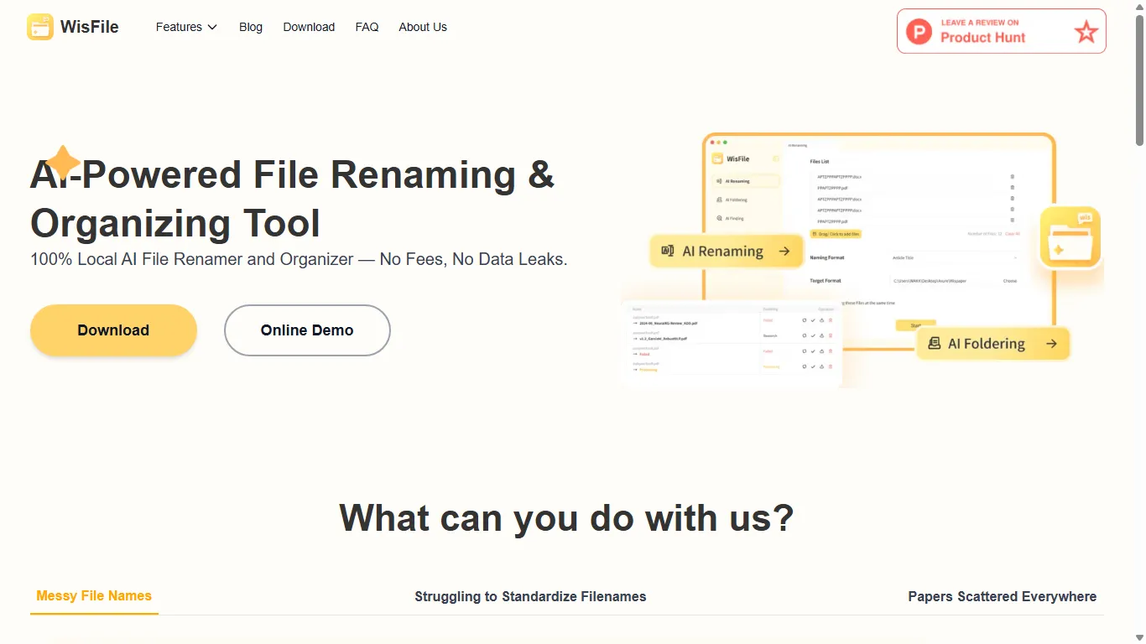Open the FAQ navigation link
This screenshot has width=1146, height=644.
[x=367, y=27]
